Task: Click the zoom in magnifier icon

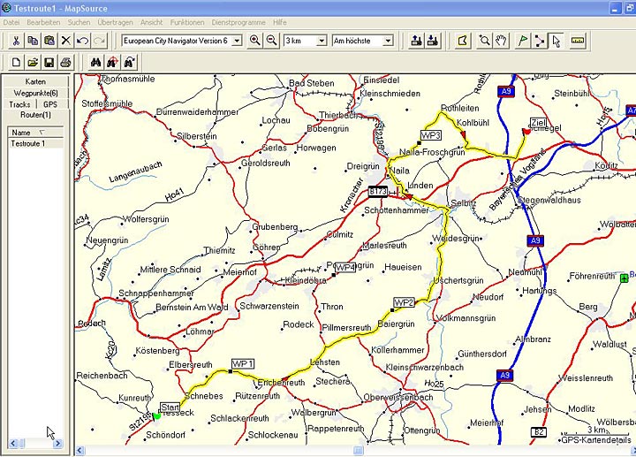Action: tap(255, 41)
